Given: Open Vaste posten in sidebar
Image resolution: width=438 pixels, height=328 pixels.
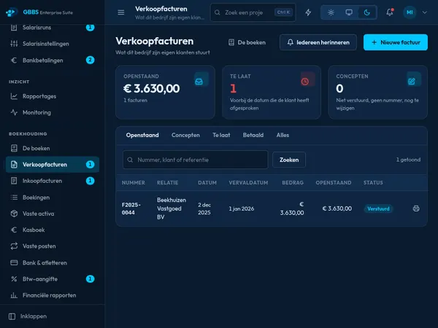Looking at the screenshot, I should coord(53,246).
